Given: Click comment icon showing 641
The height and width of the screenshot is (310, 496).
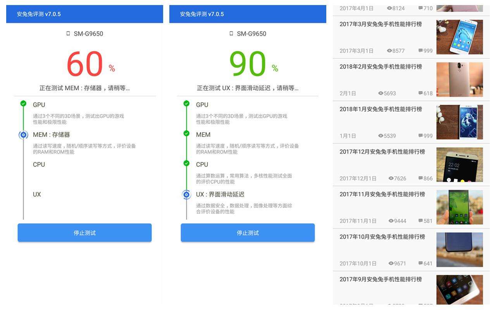Looking at the screenshot, I should 420,263.
